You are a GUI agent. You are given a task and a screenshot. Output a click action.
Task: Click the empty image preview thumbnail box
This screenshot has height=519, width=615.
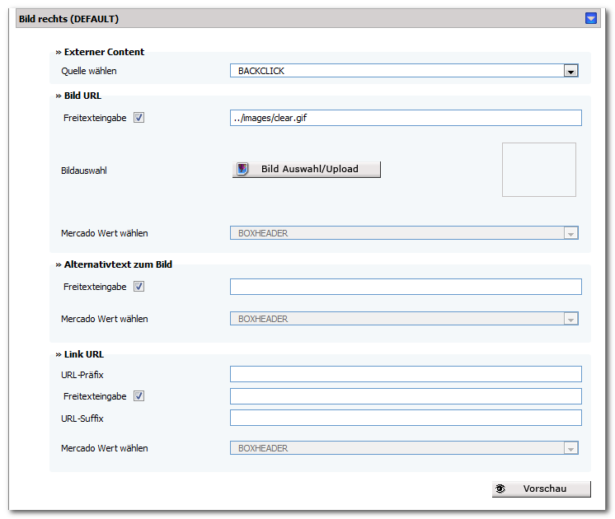(539, 170)
